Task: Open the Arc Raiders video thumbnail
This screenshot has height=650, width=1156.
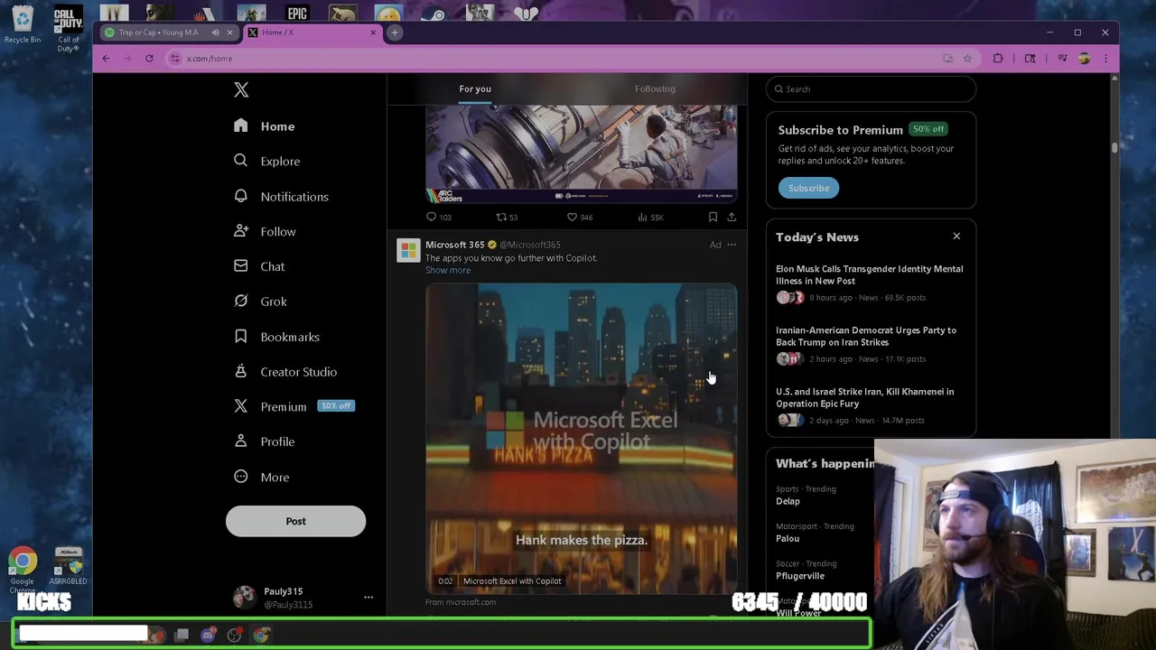Action: click(582, 153)
